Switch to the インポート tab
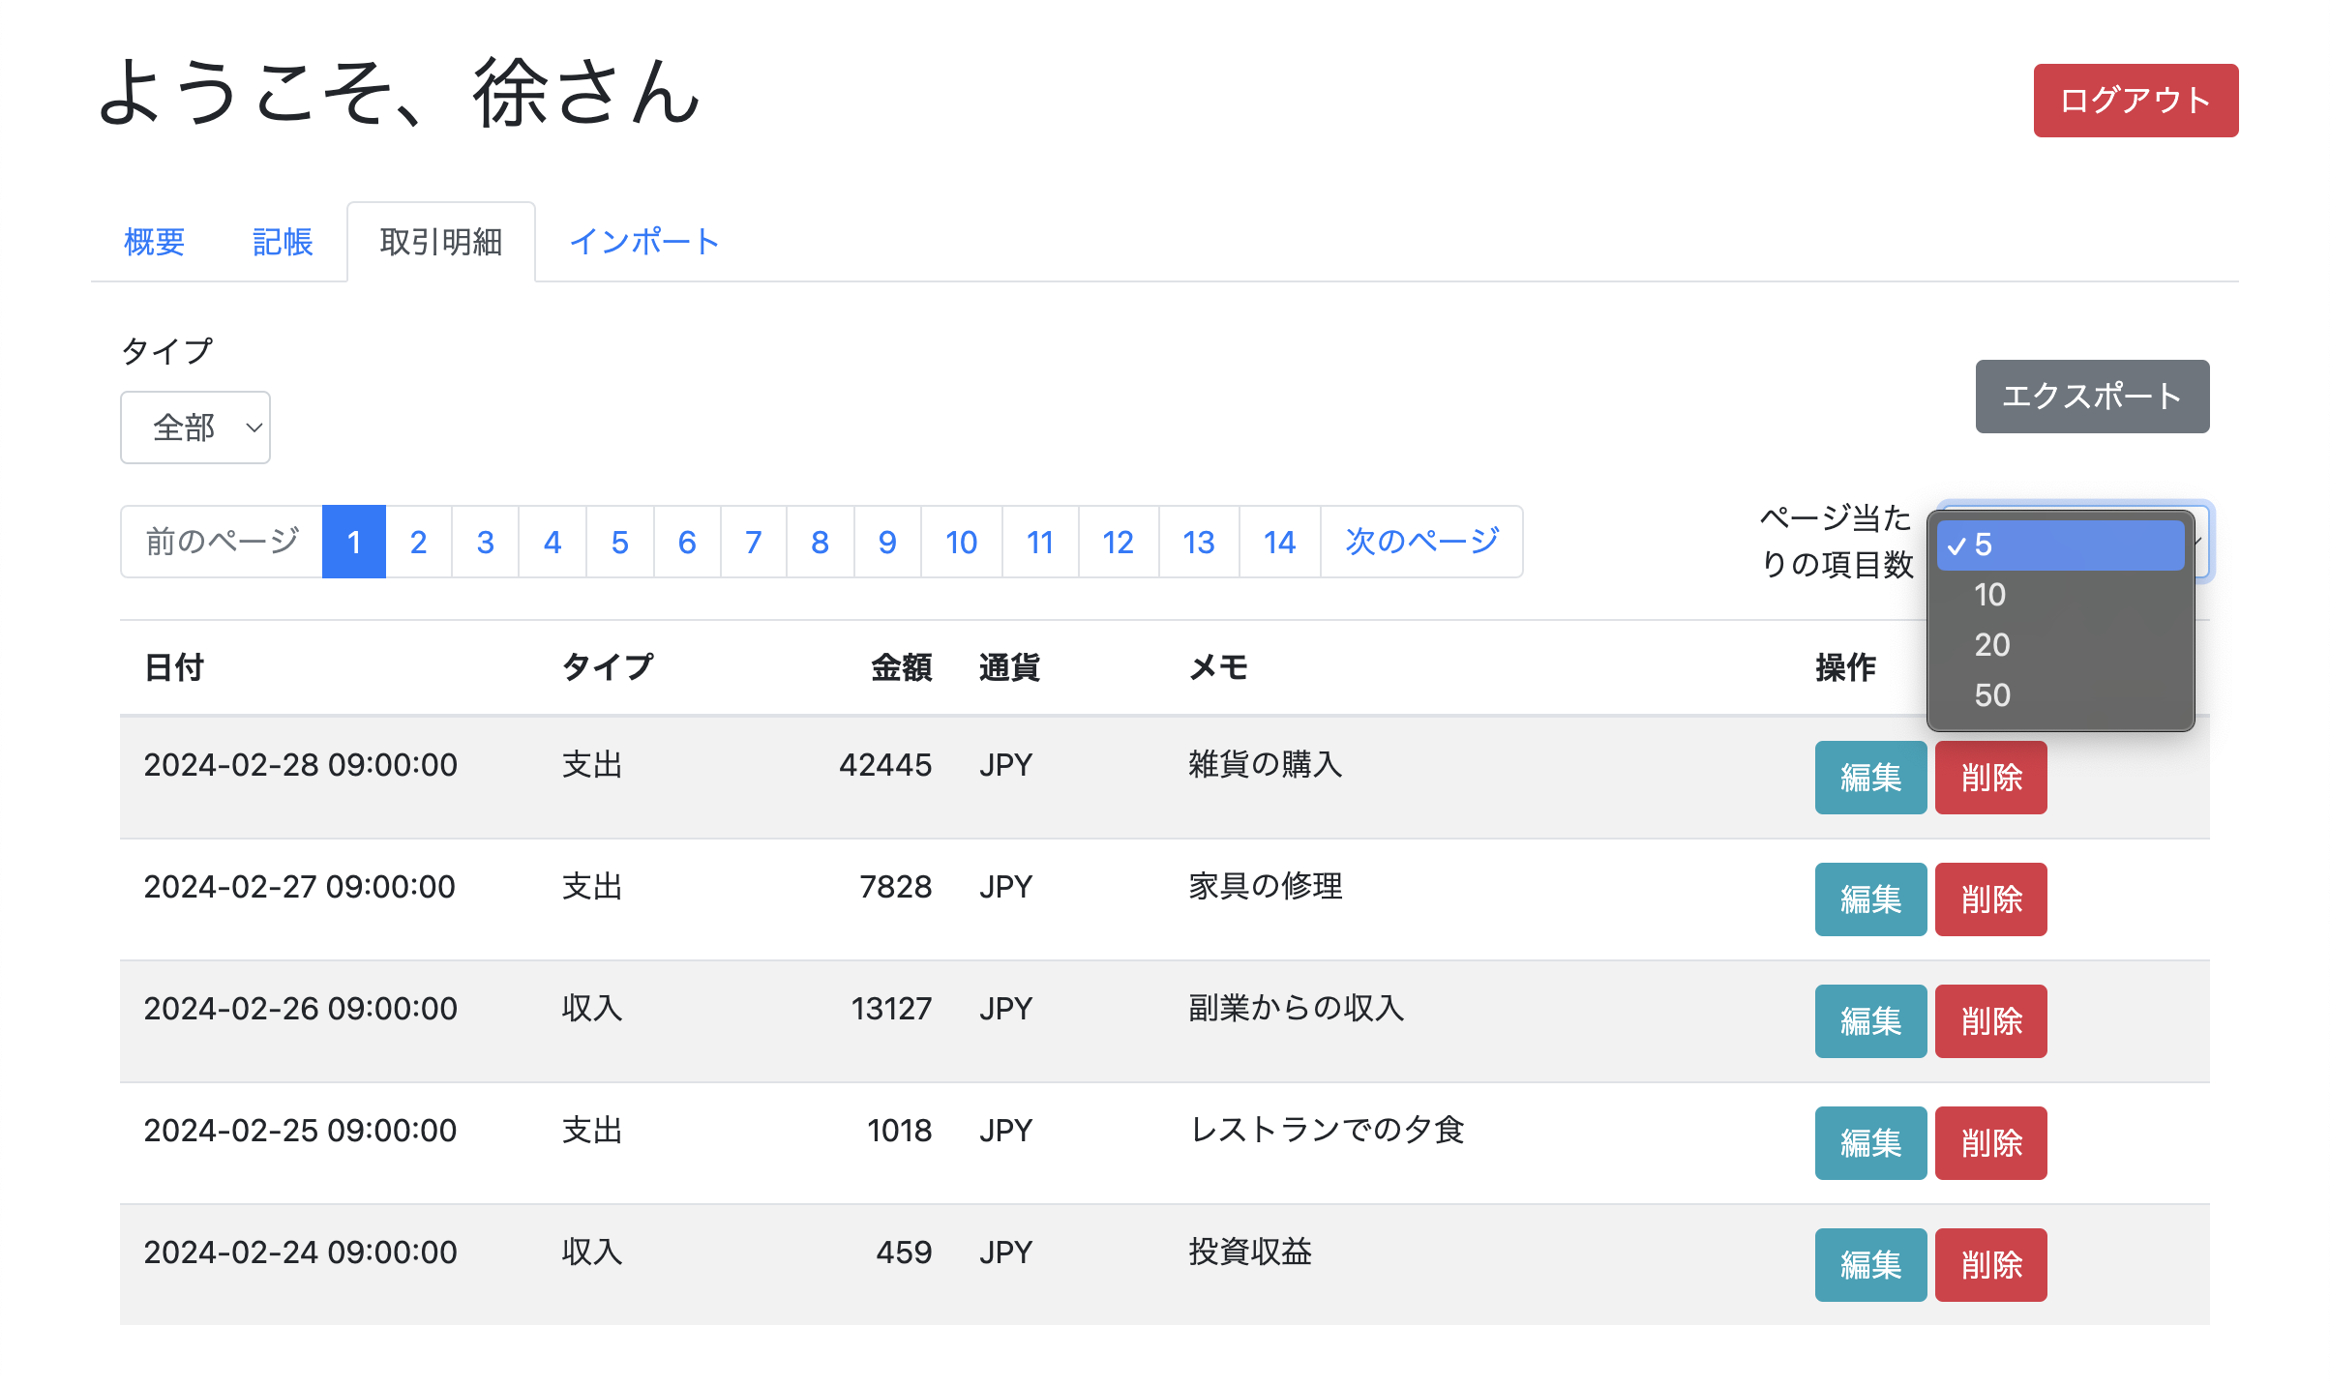This screenshot has width=2330, height=1385. 644,242
